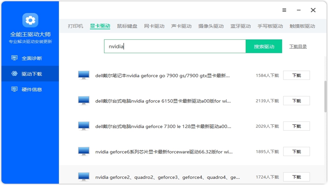Open the 下载目录 link
The width and height of the screenshot is (328, 185).
(298, 47)
